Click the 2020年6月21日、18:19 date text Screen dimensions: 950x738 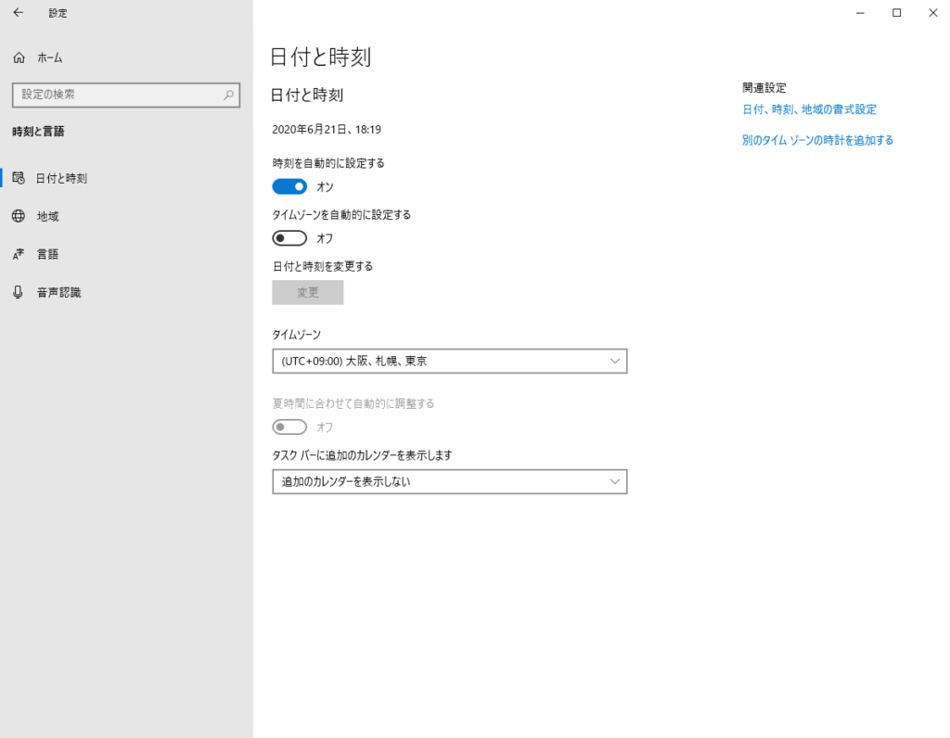(327, 130)
